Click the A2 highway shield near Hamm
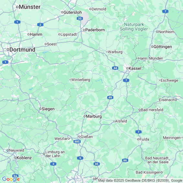183x183 pixels. (x=40, y=25)
